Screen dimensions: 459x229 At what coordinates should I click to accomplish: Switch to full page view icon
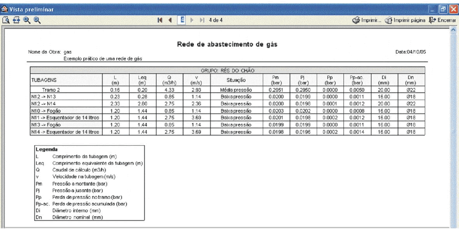tap(5, 20)
